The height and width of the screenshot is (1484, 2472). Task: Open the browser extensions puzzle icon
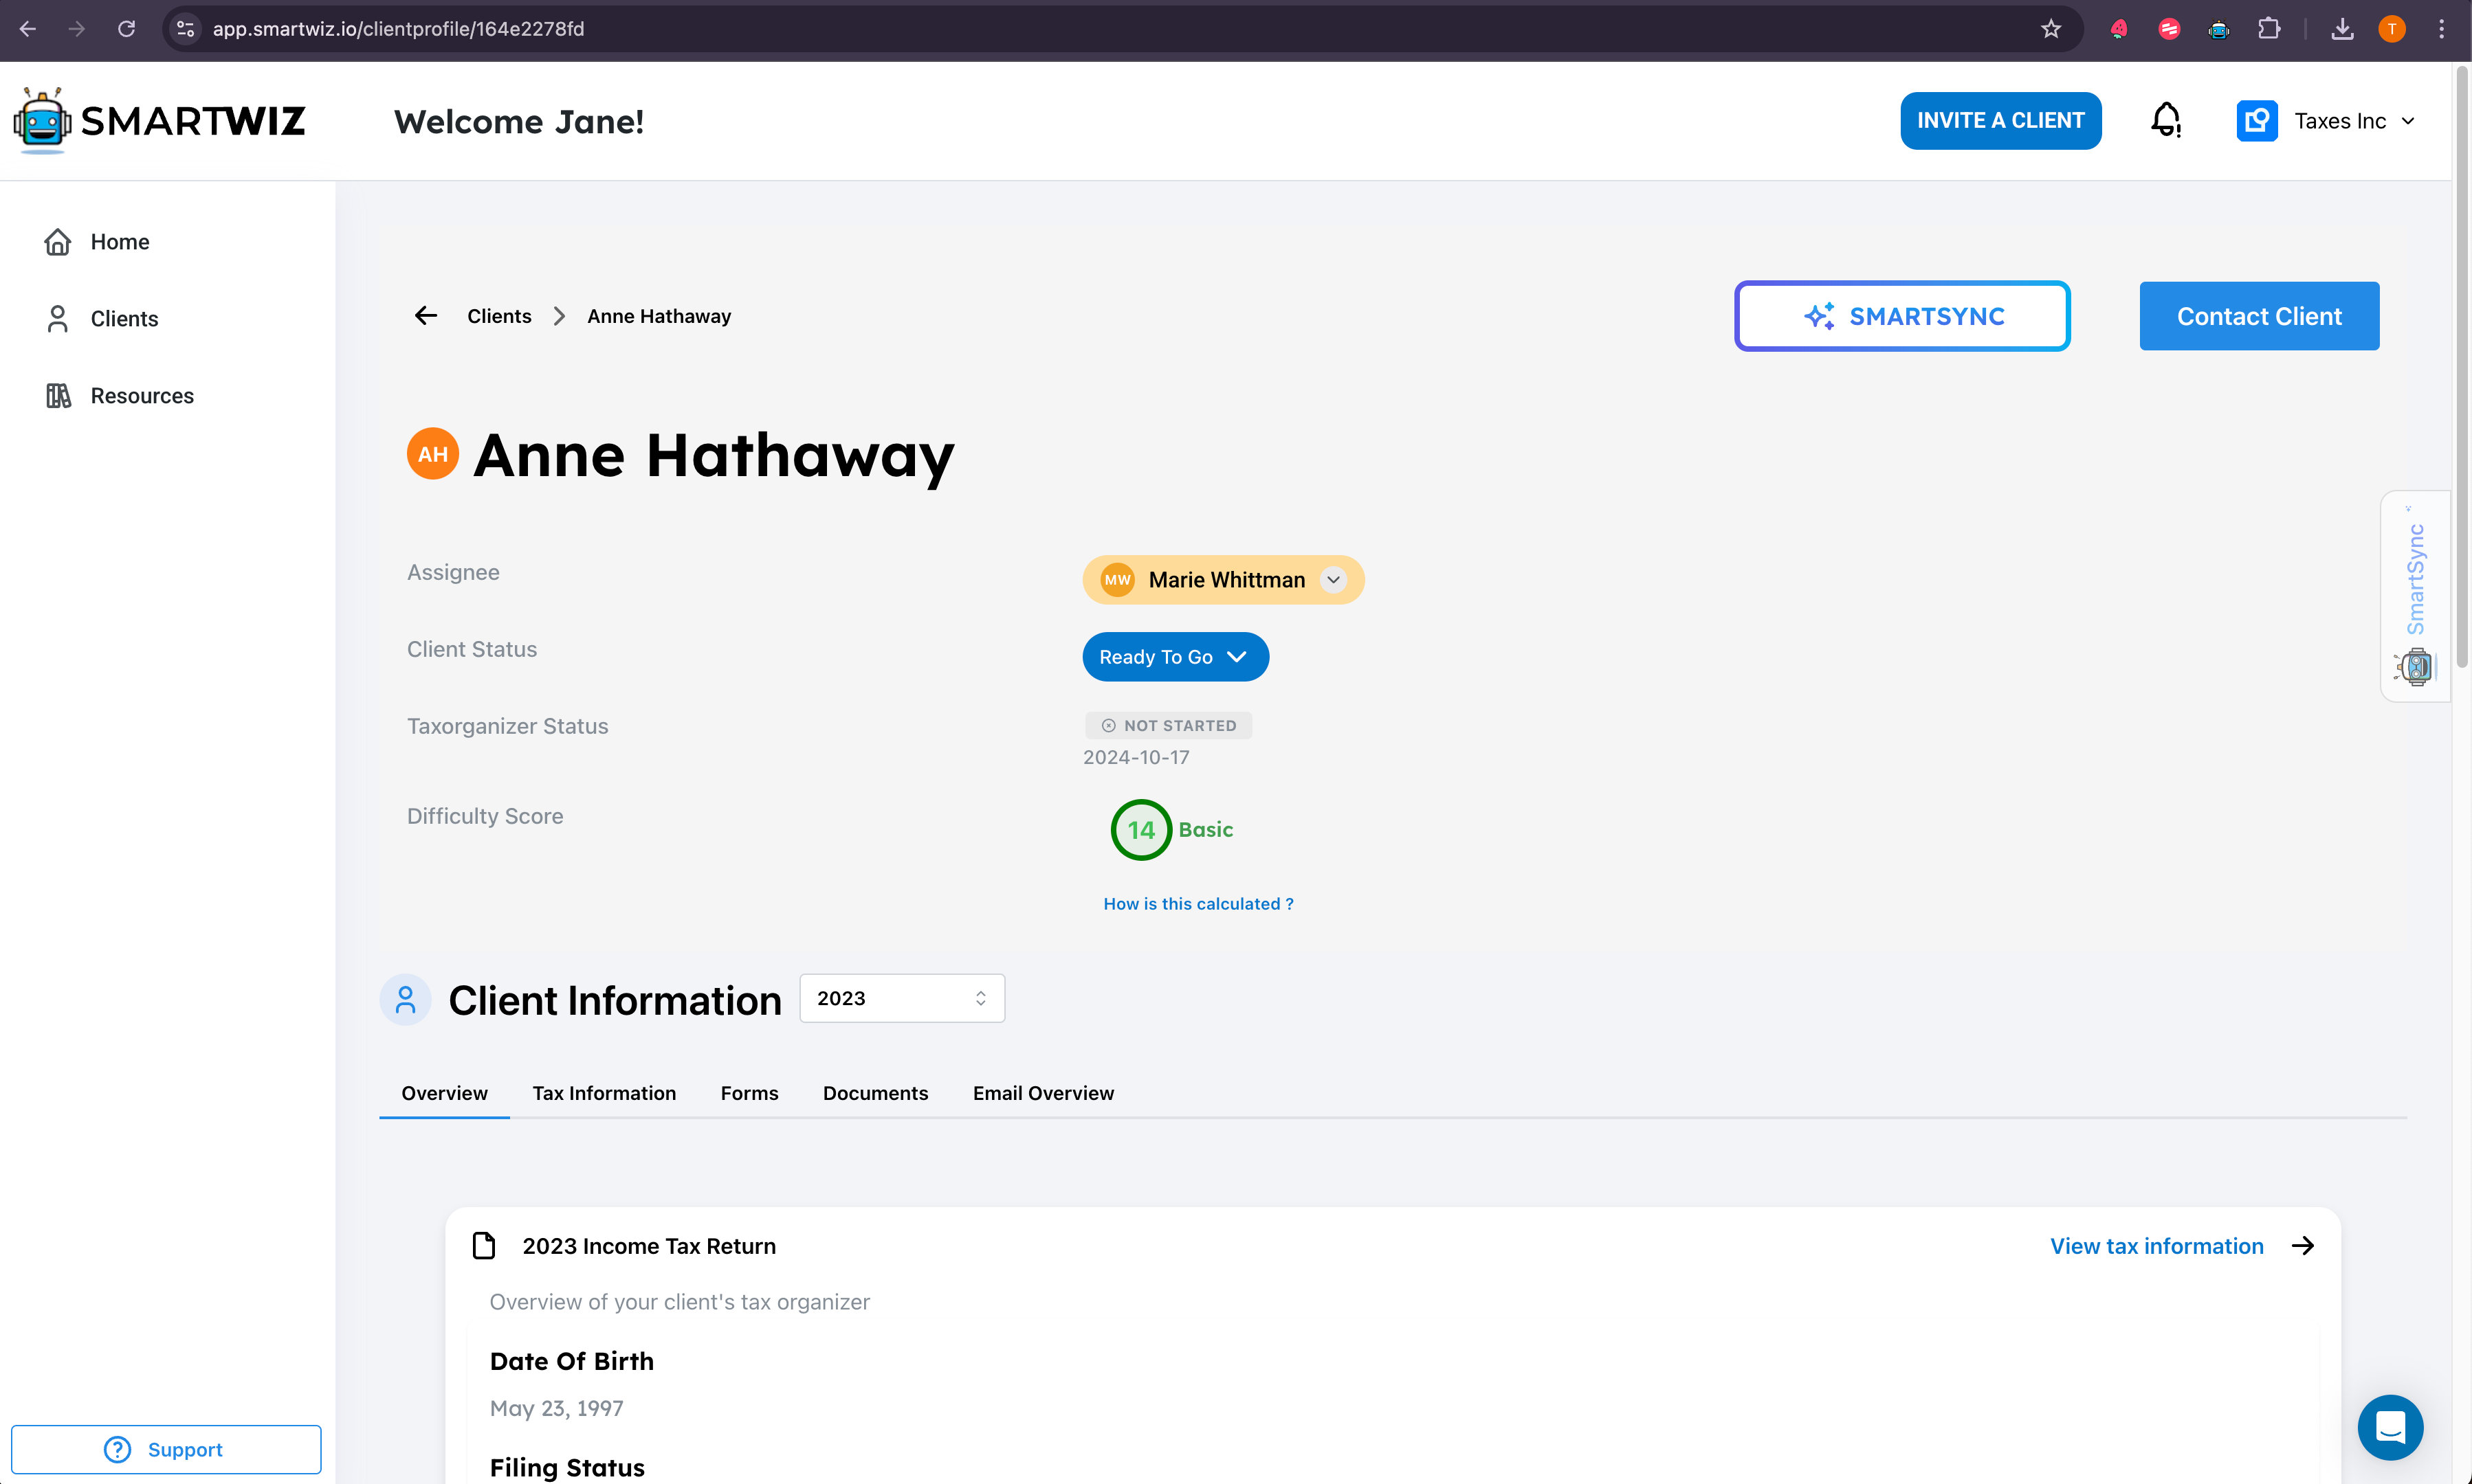[2269, 29]
